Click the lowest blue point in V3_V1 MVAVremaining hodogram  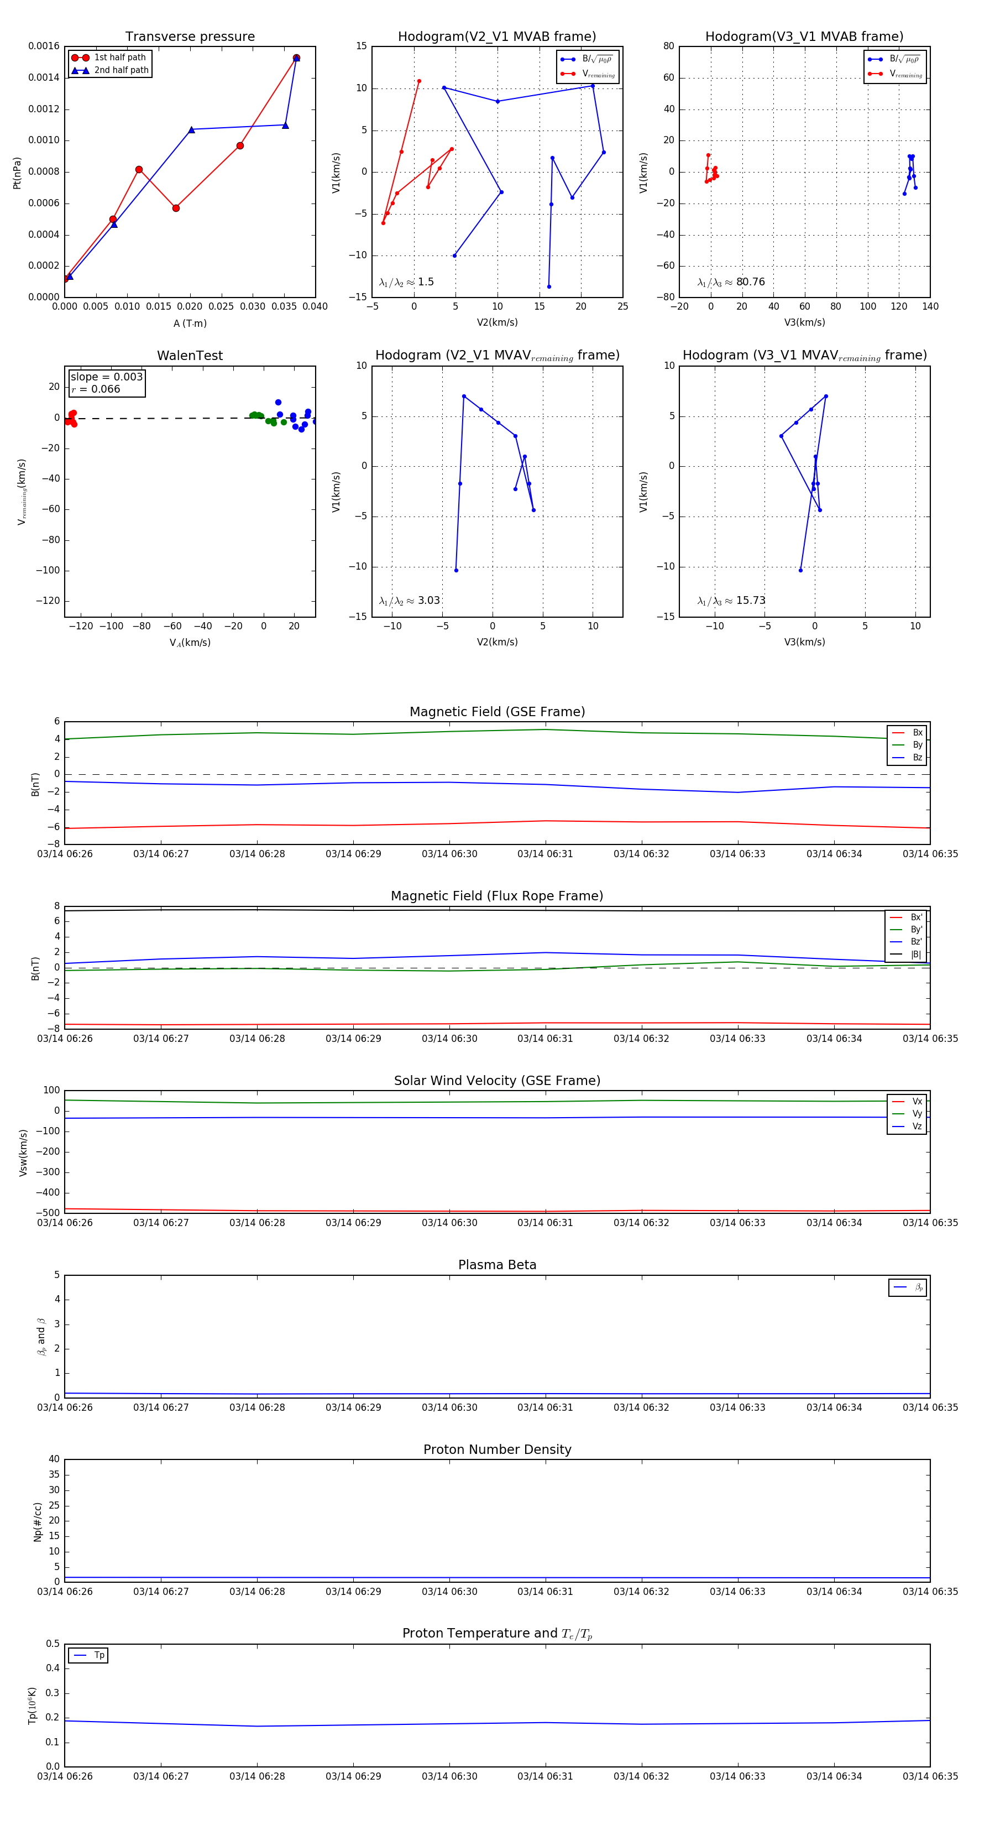coord(801,570)
